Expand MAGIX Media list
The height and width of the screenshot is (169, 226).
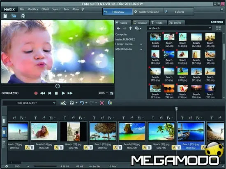(x=141, y=49)
